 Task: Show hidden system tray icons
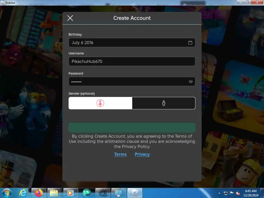click(219, 193)
